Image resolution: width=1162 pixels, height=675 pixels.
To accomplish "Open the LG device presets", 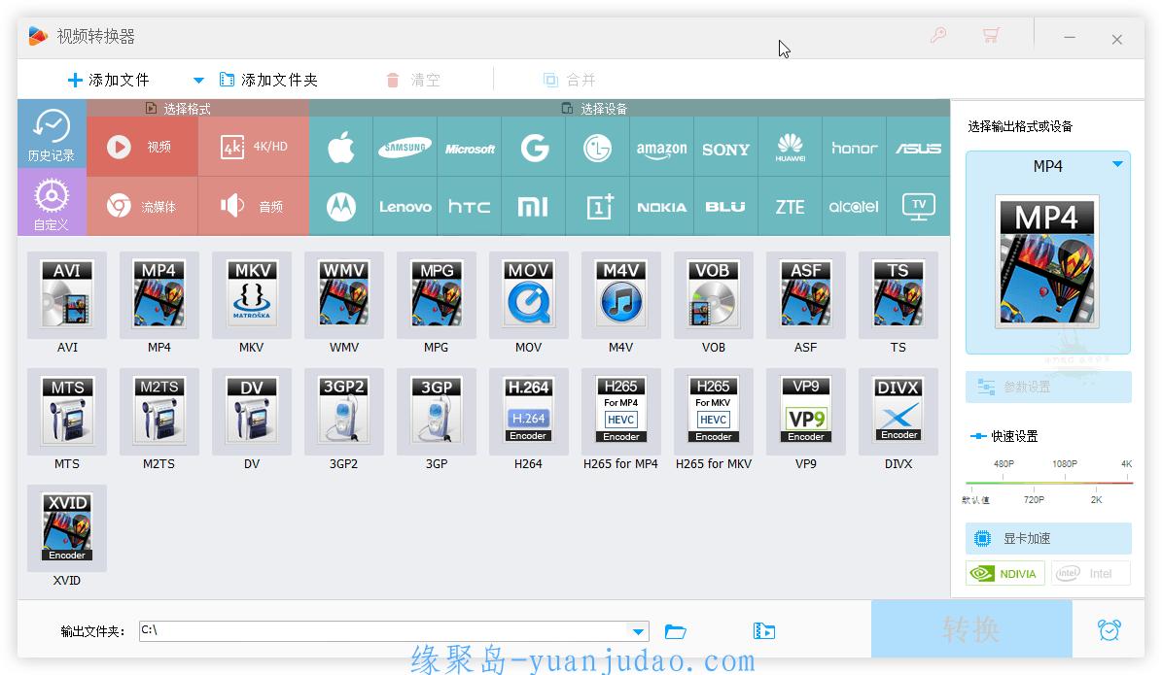I will (x=597, y=147).
